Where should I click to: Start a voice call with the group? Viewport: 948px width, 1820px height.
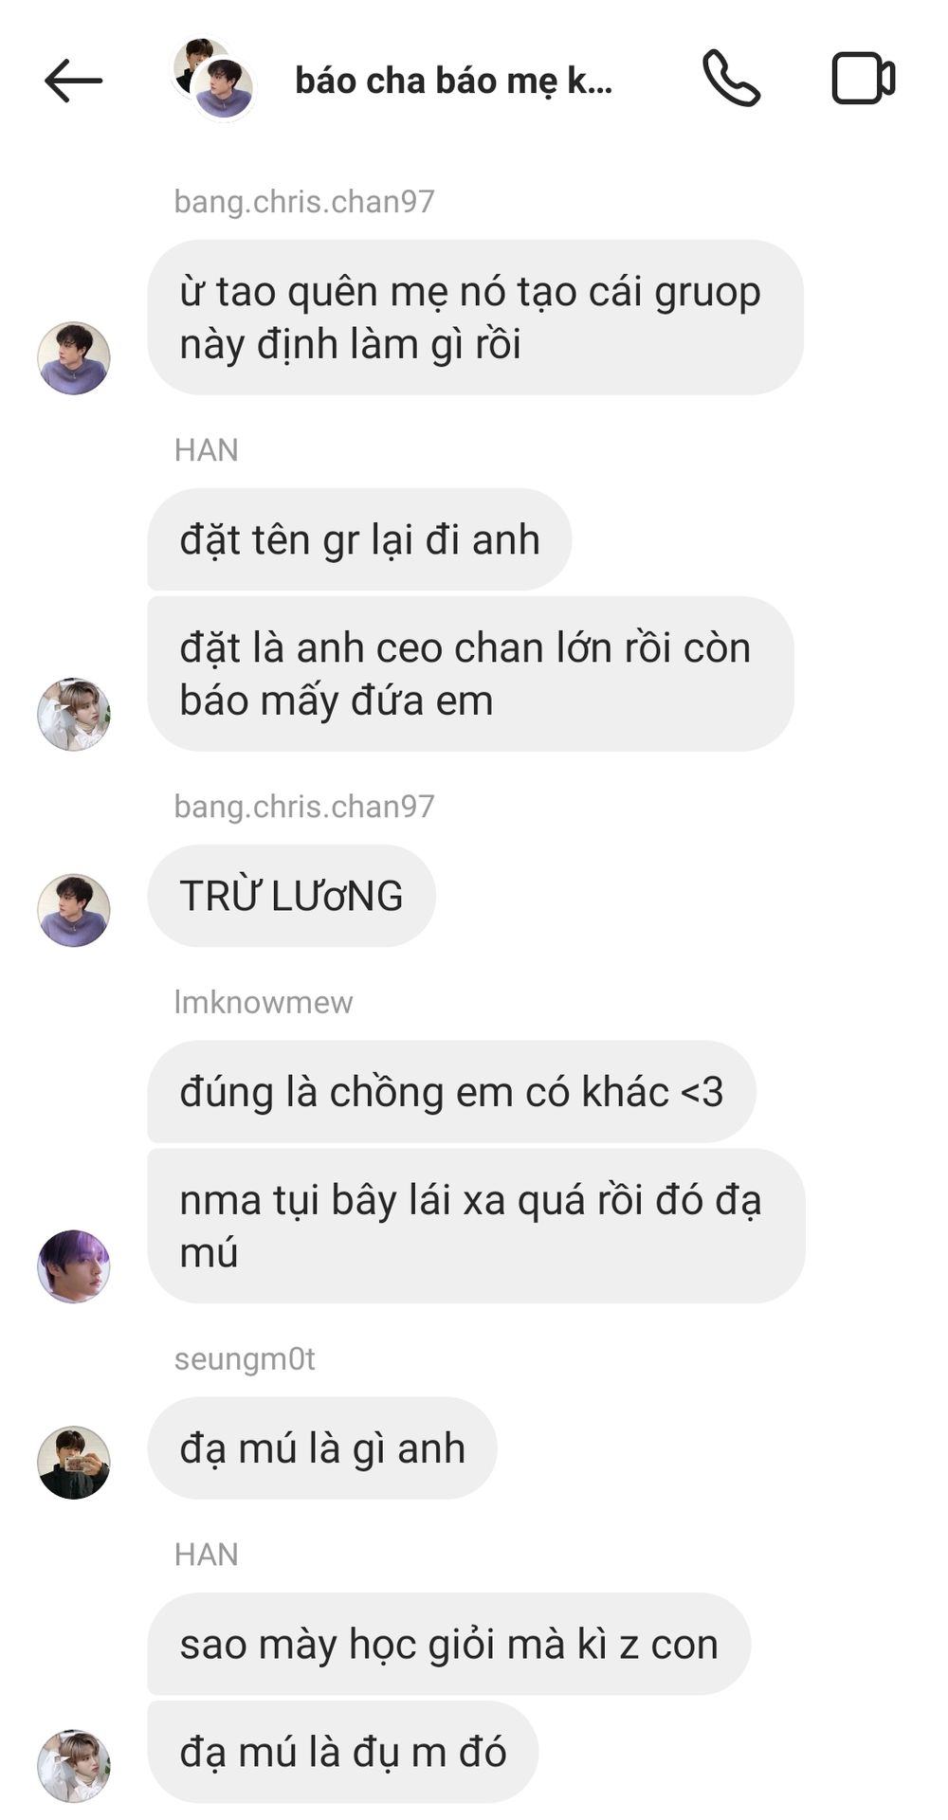point(731,79)
